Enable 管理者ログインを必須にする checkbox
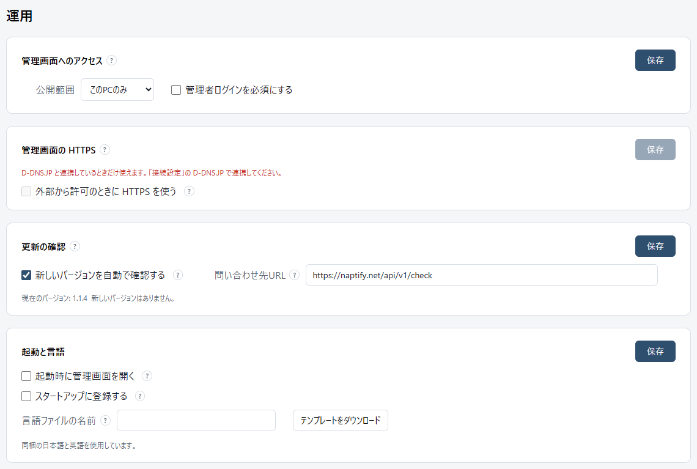697x469 pixels. tap(176, 90)
